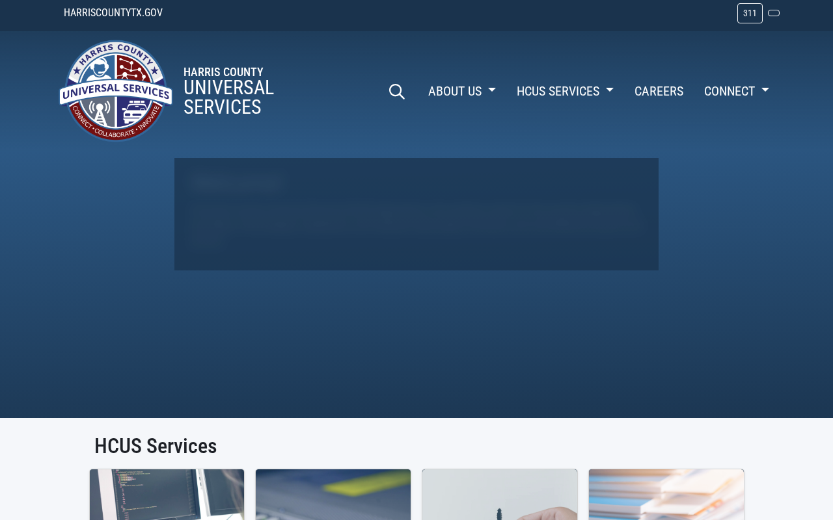This screenshot has width=833, height=520.
Task: Click the Harris County Universal Services site title
Action: [x=228, y=91]
